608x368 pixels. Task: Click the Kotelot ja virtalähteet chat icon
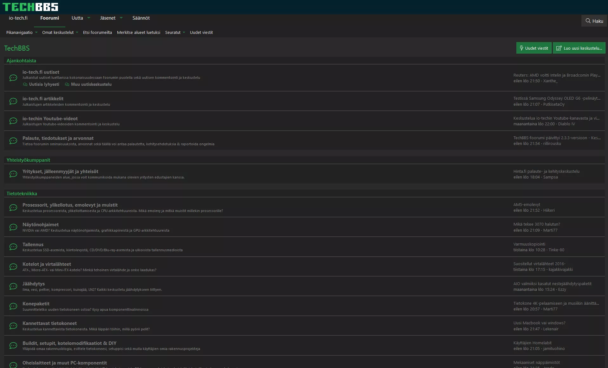[x=13, y=267]
